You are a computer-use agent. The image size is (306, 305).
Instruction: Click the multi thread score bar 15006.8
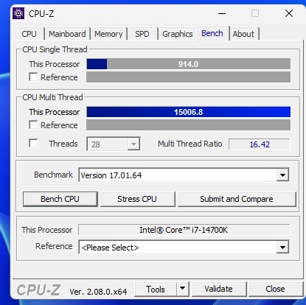(x=189, y=112)
